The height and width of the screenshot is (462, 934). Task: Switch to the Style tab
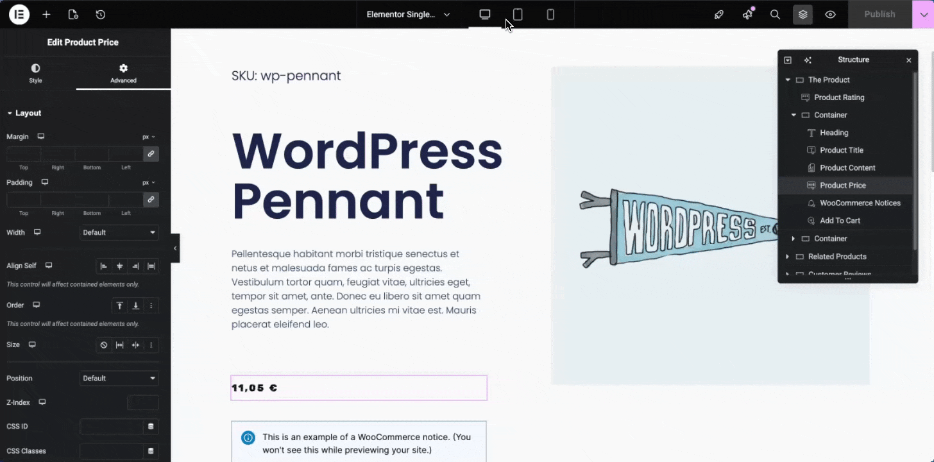pos(35,73)
